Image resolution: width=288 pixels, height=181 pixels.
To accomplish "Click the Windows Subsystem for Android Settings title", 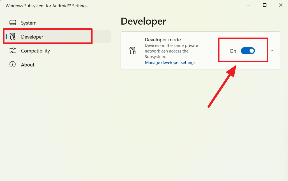I will (47, 6).
